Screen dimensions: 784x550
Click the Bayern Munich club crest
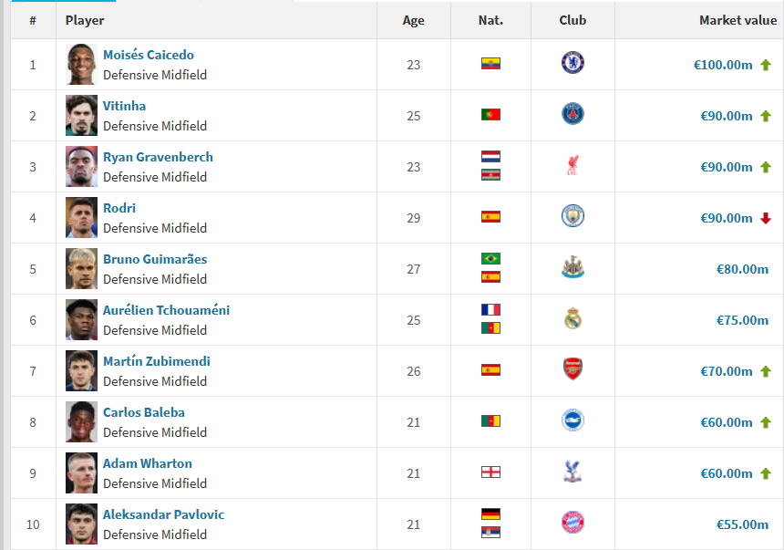tap(573, 524)
